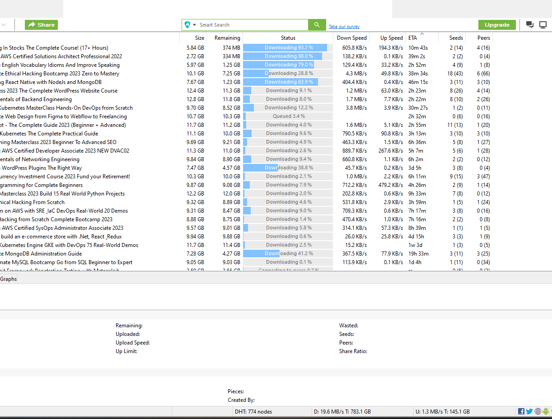The width and height of the screenshot is (552, 419).
Task: Open the Facebook icon in the status bar
Action: tap(521, 411)
